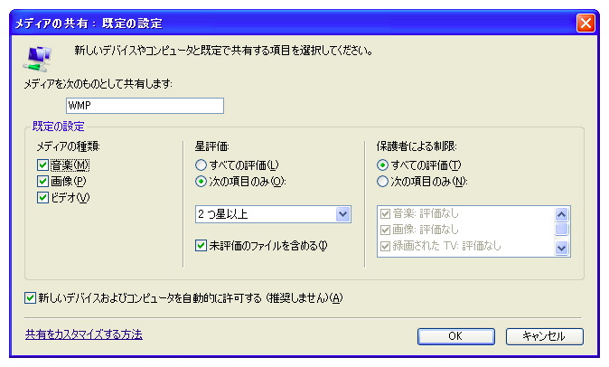609x367 pixels.
Task: Click the WMP share name text field
Action: point(143,106)
